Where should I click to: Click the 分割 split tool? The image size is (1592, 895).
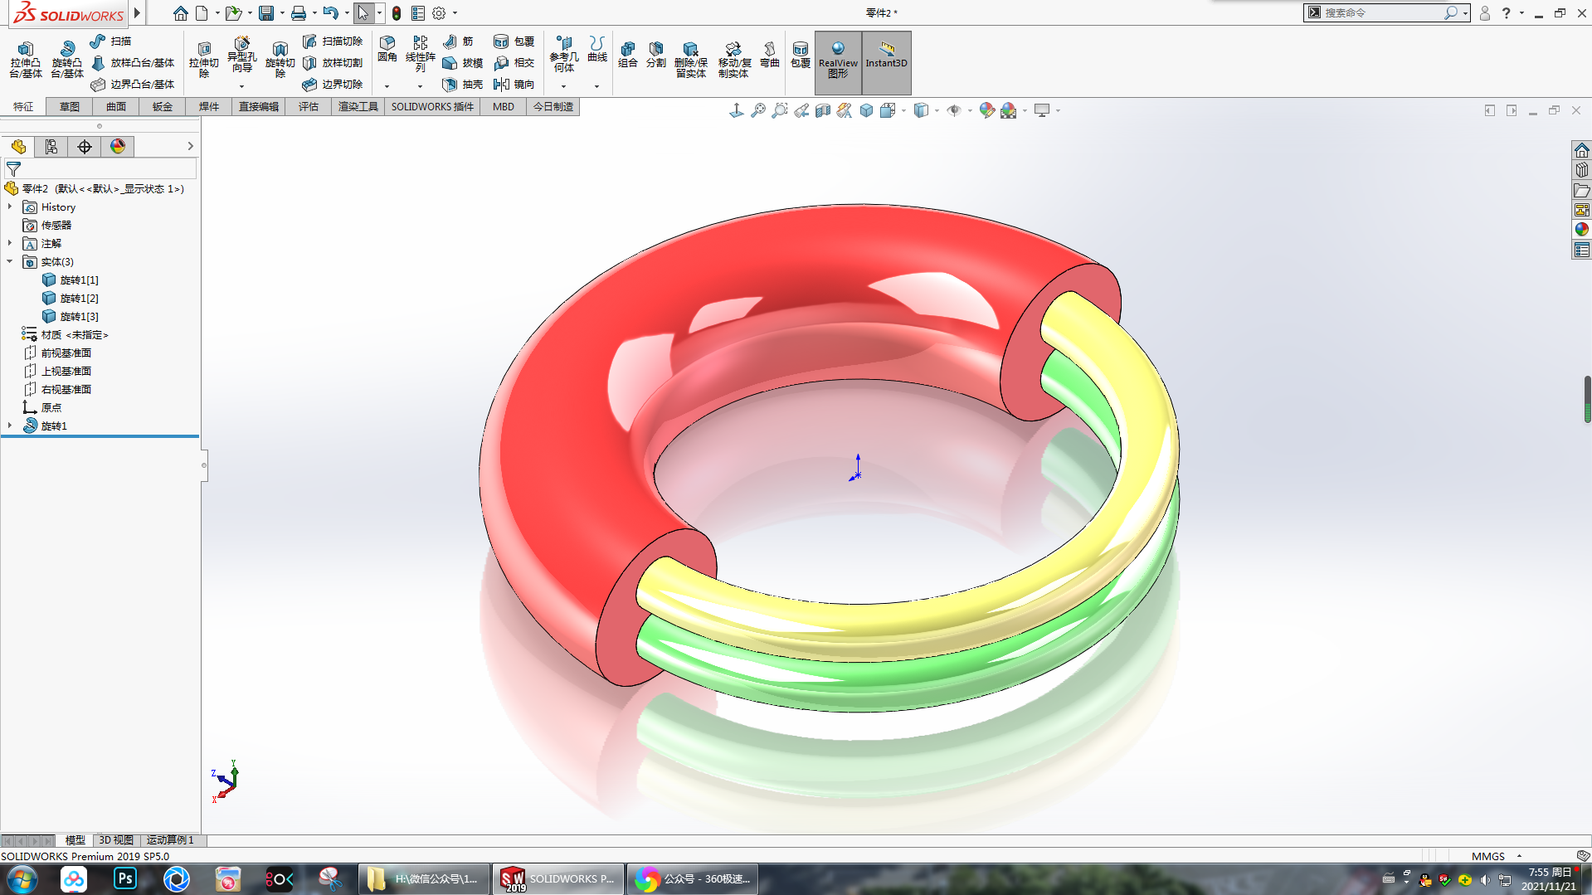pyautogui.click(x=656, y=54)
